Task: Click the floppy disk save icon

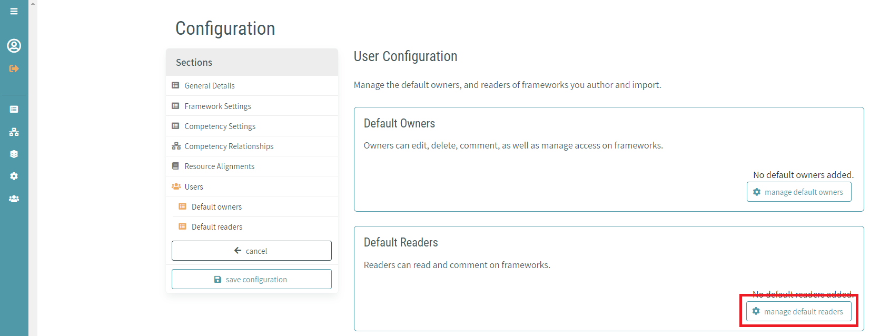Action: coord(217,280)
